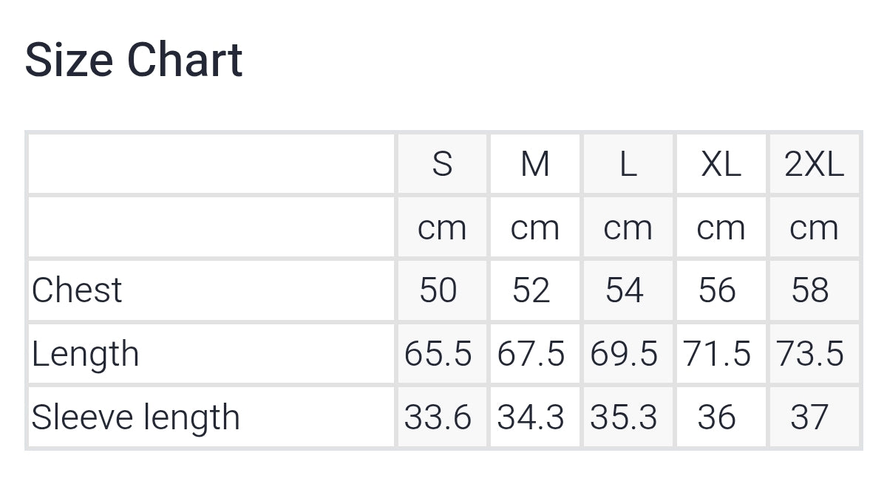Click the Size Chart heading
Viewport: 887px width, 481px height.
(x=134, y=60)
